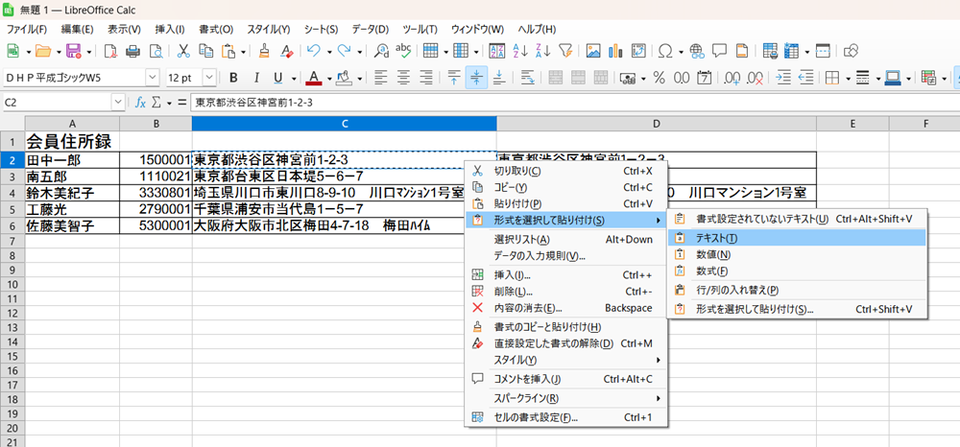Click the Background Color paint bucket button
Screen dimensions: 960x447
tap(344, 78)
